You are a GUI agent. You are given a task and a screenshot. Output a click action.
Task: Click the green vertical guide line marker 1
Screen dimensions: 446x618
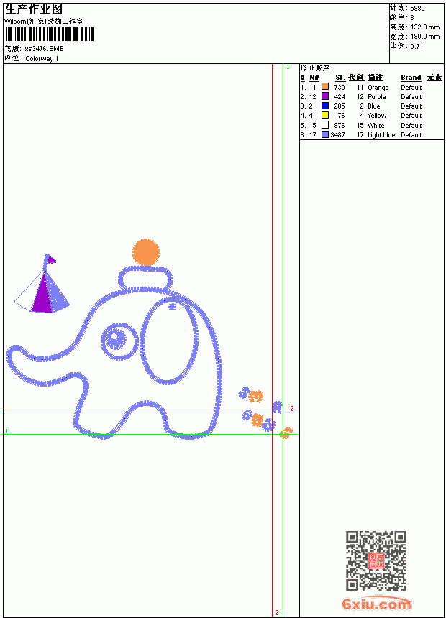tap(288, 68)
